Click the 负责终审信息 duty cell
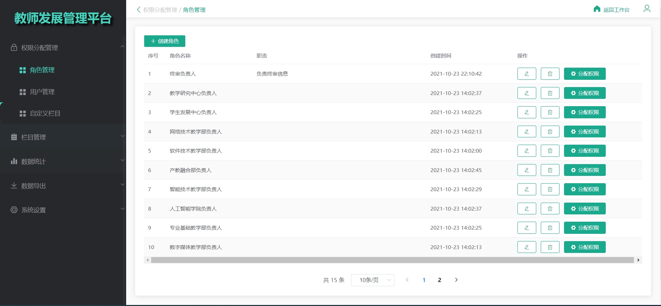The height and width of the screenshot is (306, 661). point(272,74)
